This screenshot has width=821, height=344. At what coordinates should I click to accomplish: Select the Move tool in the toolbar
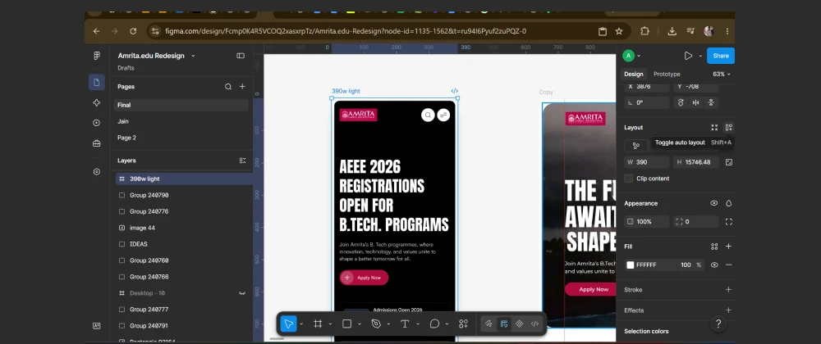288,324
